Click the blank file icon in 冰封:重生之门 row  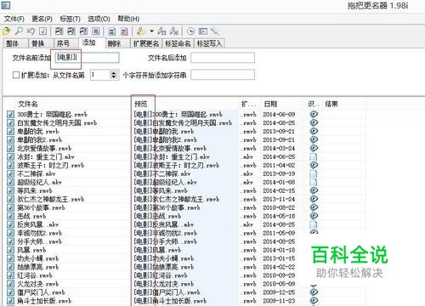(x=314, y=156)
